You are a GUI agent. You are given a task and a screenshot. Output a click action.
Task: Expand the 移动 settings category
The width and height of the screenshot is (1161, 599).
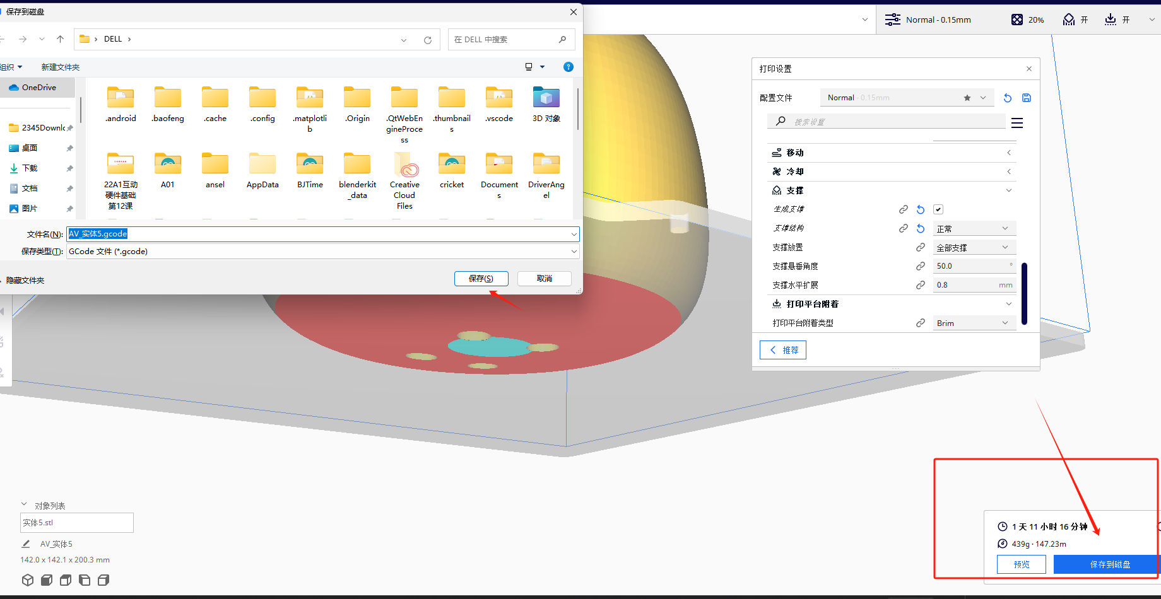point(892,153)
